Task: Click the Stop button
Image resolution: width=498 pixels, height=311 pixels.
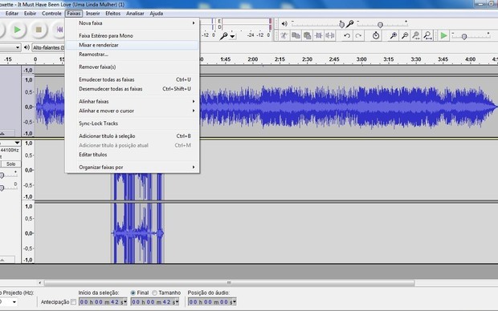Action: point(39,30)
